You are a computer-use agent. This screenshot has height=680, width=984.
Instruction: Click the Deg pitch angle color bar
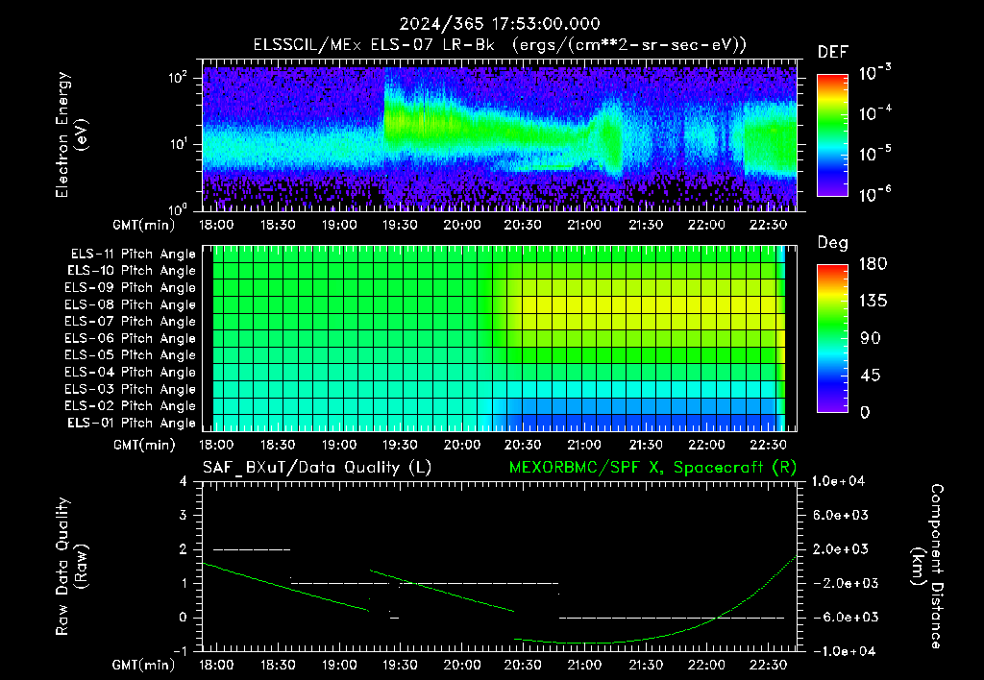pos(832,338)
